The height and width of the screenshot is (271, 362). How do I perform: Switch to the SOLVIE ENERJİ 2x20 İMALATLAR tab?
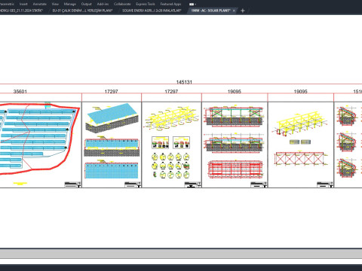click(x=152, y=11)
